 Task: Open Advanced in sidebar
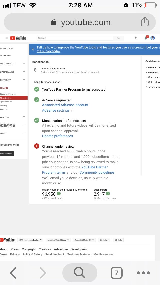(4, 110)
